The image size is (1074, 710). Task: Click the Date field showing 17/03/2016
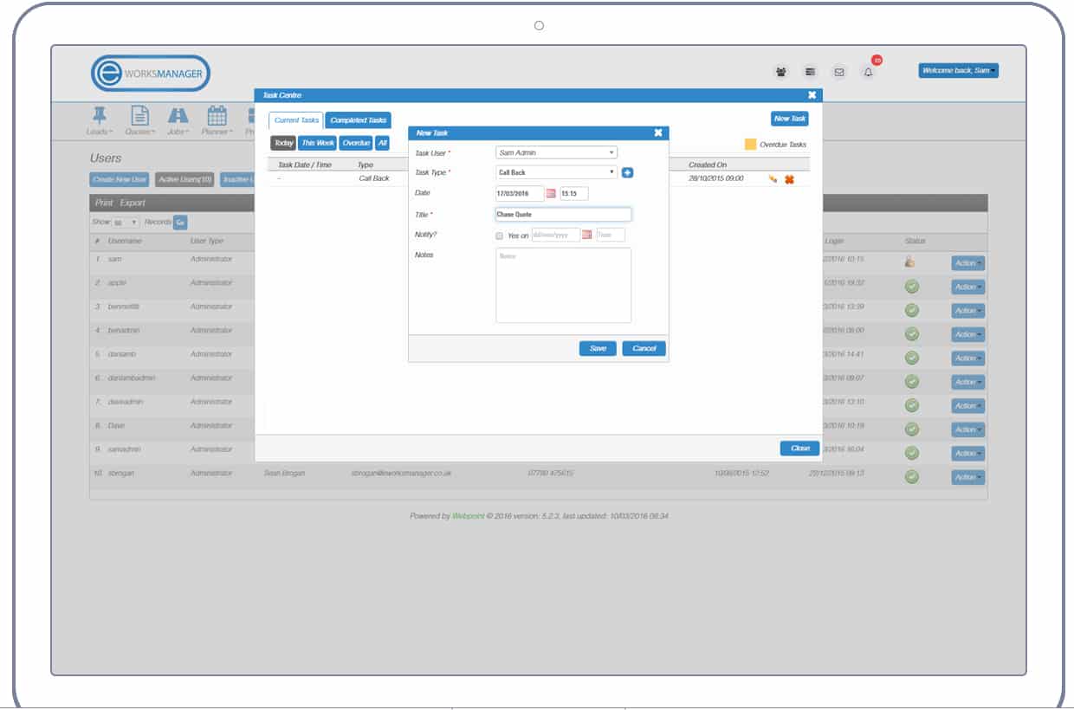[520, 193]
